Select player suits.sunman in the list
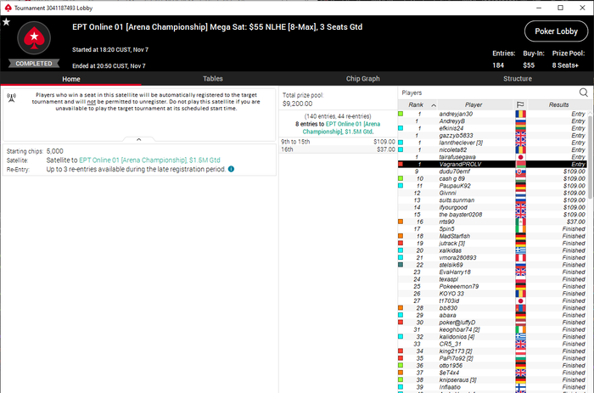 [492, 200]
